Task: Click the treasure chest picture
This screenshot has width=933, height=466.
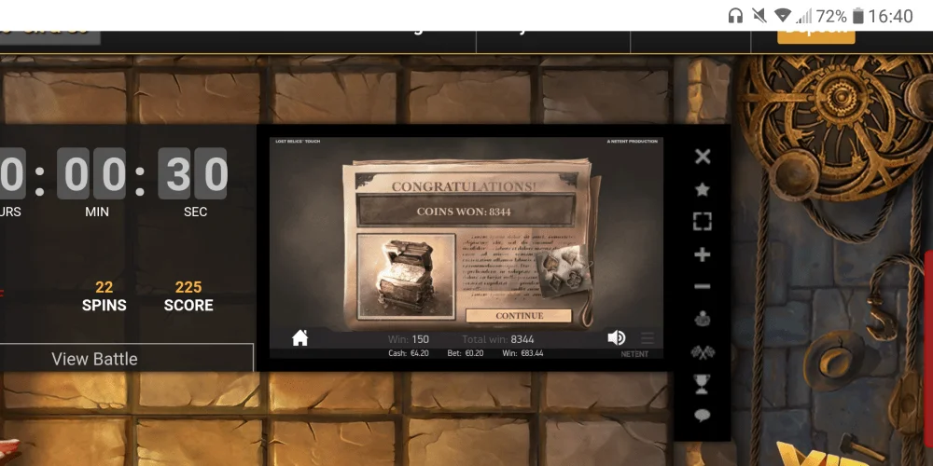Action: pos(406,277)
